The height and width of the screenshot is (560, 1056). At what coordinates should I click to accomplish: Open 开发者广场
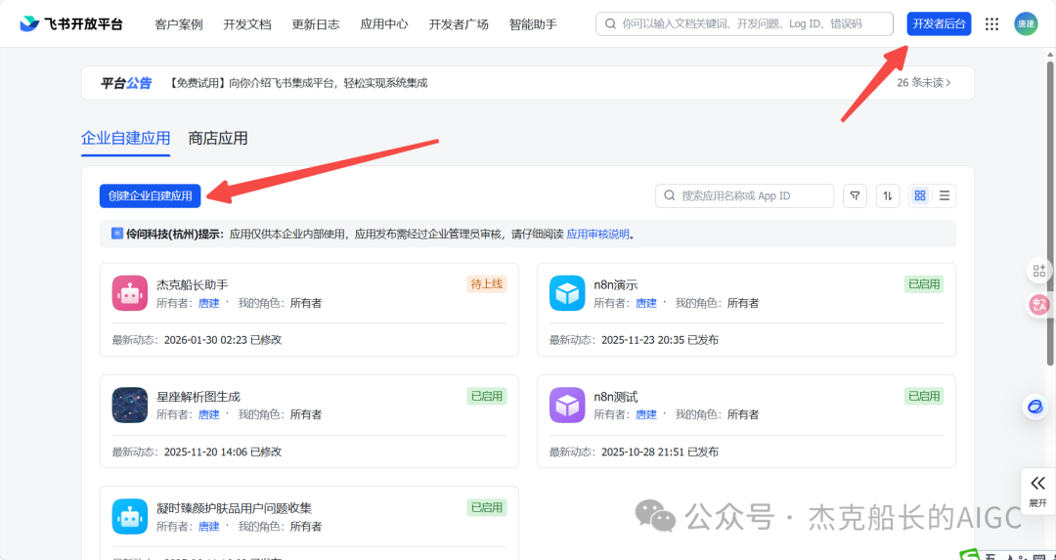coord(459,24)
